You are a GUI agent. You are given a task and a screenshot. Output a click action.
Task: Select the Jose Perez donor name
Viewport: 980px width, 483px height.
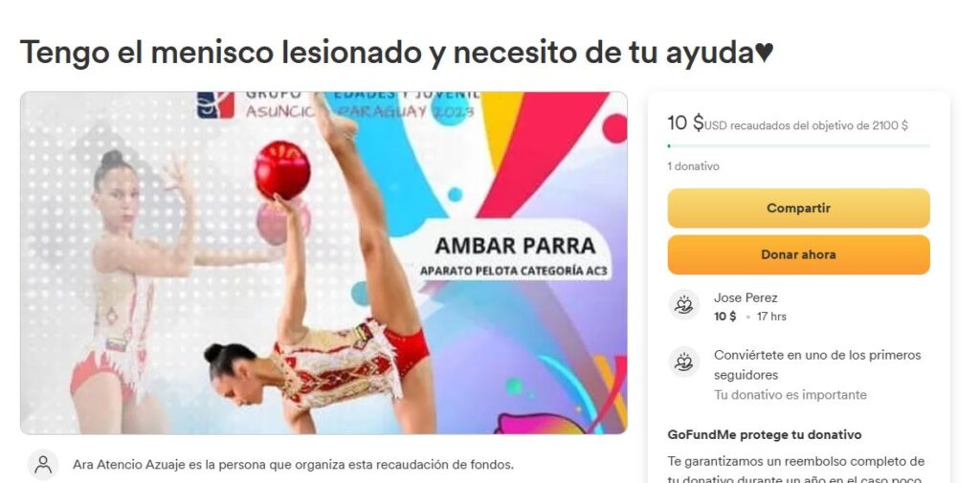pos(746,298)
